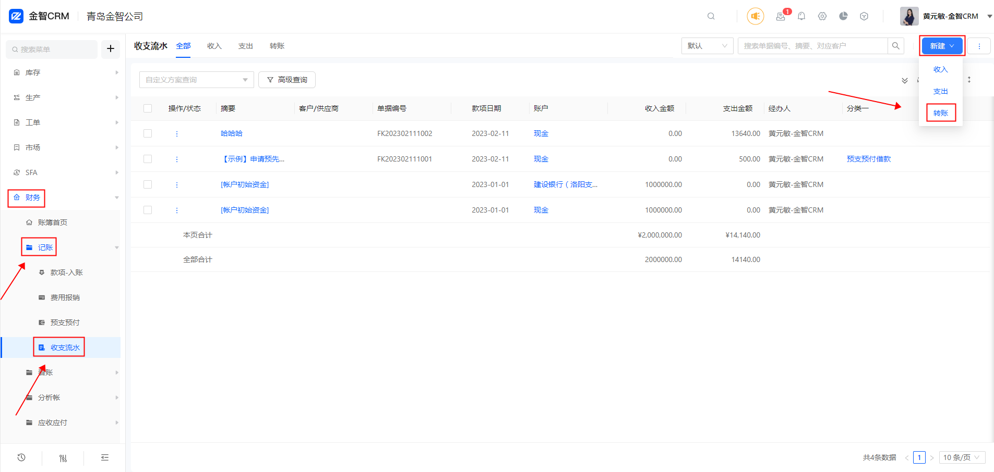The height and width of the screenshot is (472, 994).
Task: Open row actions menu for 哈哈哈
Action: 177,134
